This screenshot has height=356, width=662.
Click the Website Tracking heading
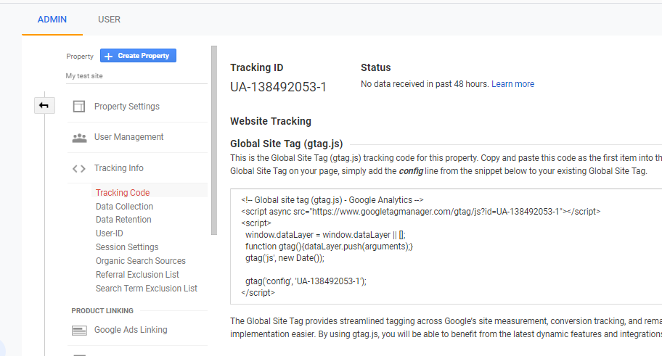click(271, 121)
